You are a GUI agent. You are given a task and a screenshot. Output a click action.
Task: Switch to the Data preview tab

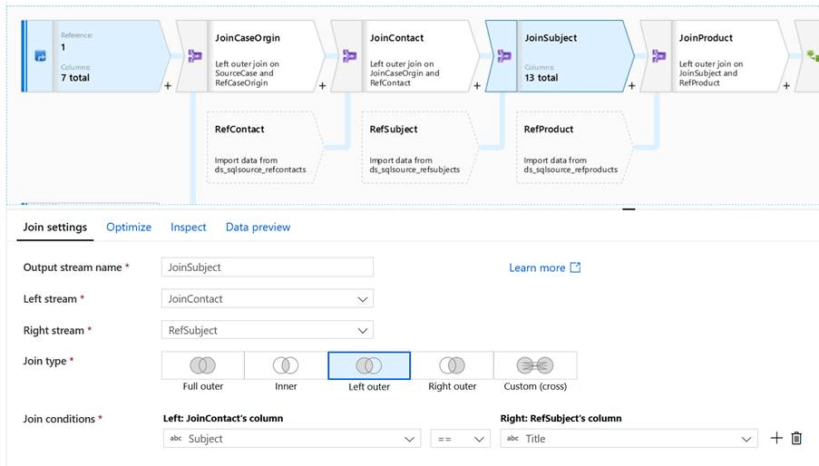click(258, 228)
